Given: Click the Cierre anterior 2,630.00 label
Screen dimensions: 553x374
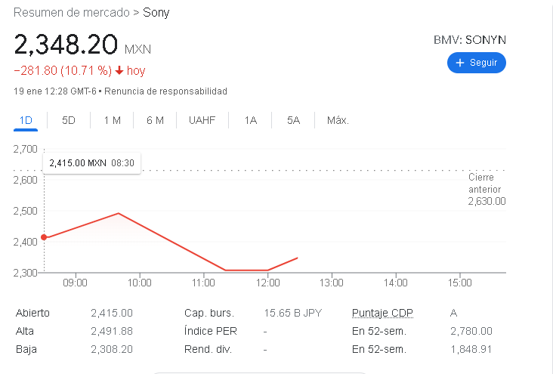Looking at the screenshot, I should coord(487,189).
